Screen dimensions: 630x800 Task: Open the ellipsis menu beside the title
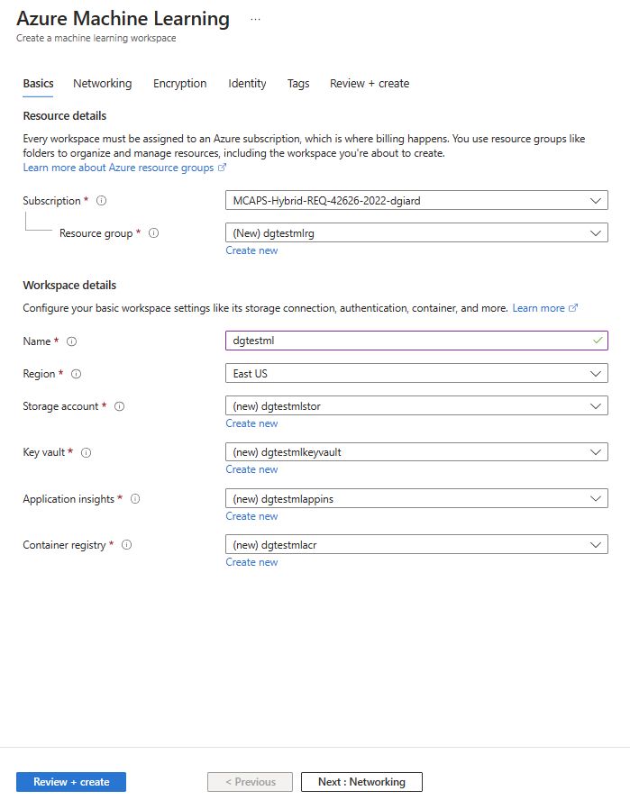[x=255, y=20]
